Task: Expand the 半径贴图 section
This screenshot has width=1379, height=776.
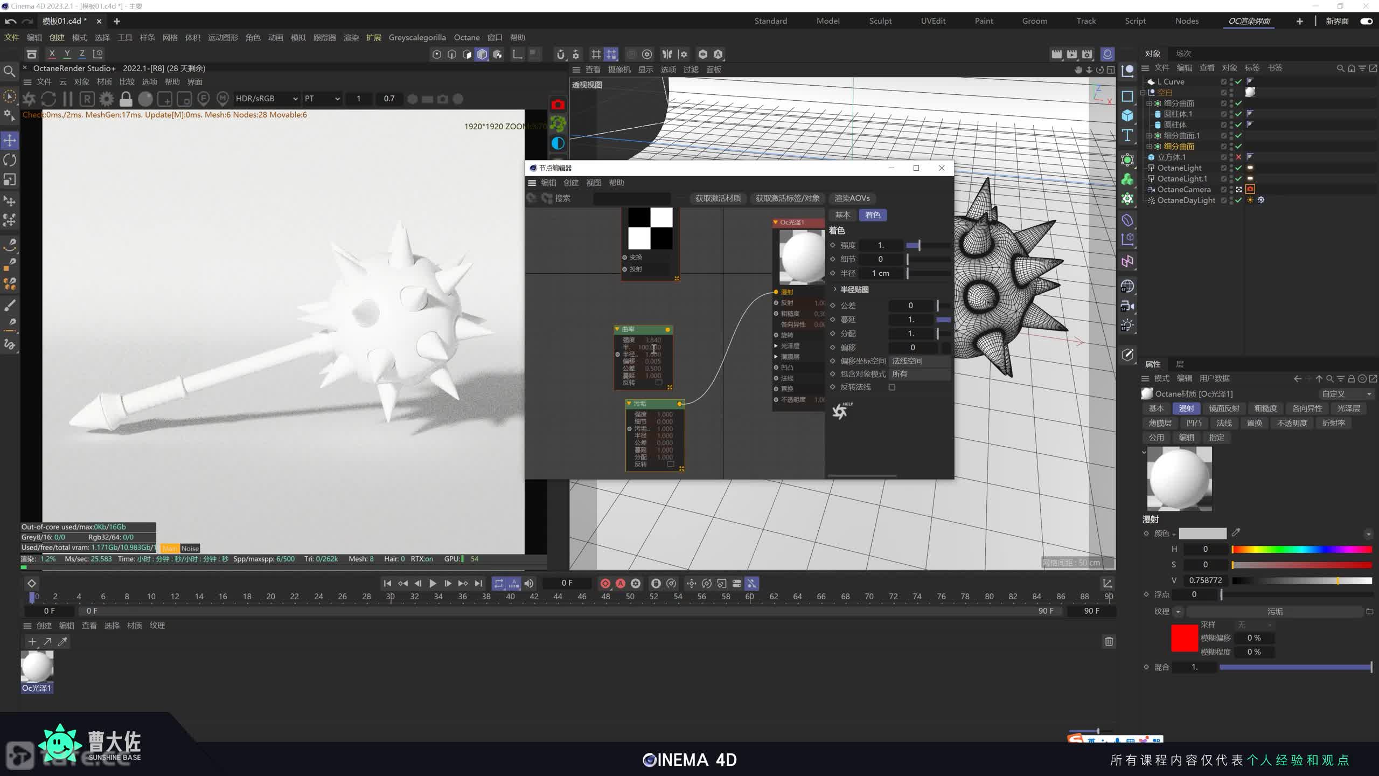Action: [x=835, y=289]
